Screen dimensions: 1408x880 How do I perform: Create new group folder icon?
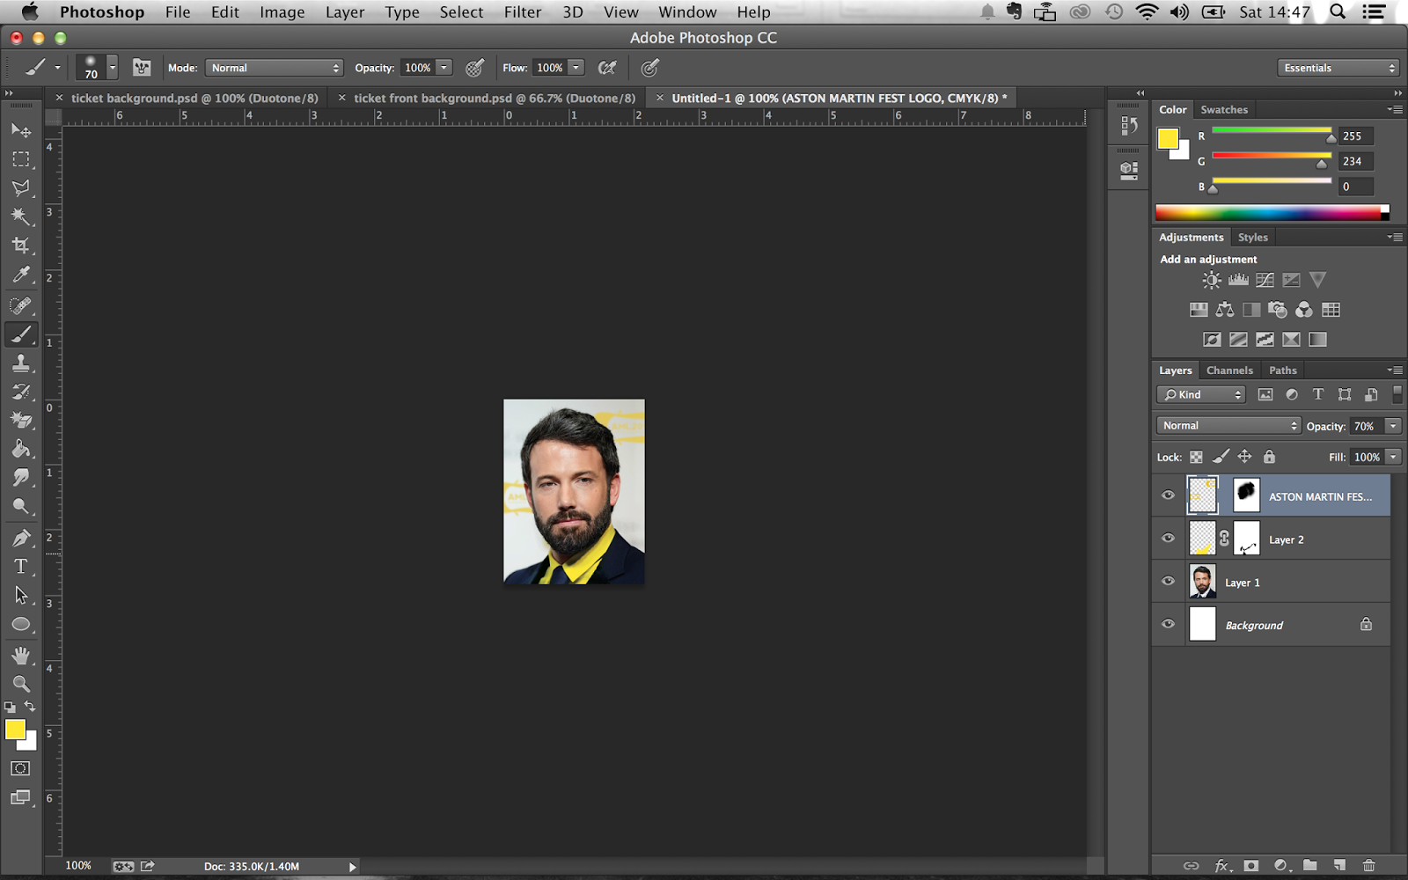coord(1310,865)
